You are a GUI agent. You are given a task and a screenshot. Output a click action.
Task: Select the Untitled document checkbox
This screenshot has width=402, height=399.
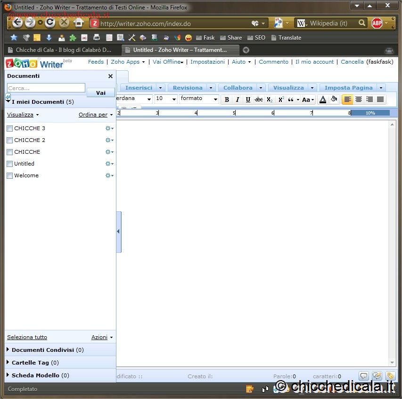click(x=10, y=164)
